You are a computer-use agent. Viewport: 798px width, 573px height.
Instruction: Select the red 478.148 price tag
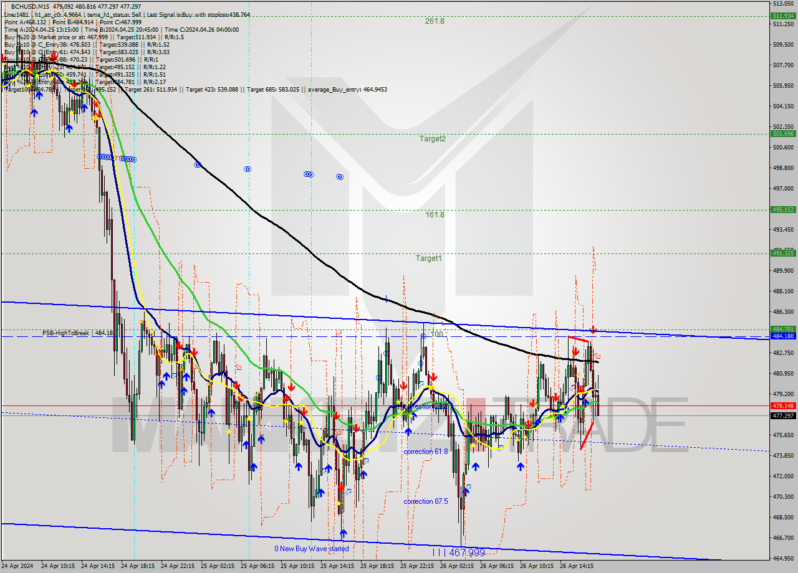click(x=783, y=405)
